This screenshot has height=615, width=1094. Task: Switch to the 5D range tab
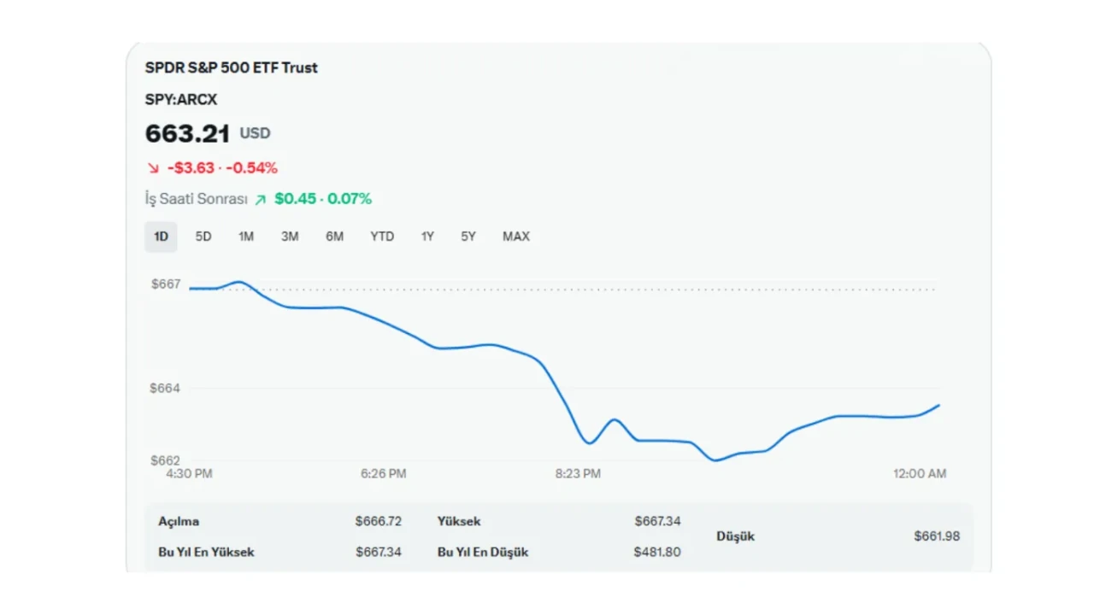[203, 237]
